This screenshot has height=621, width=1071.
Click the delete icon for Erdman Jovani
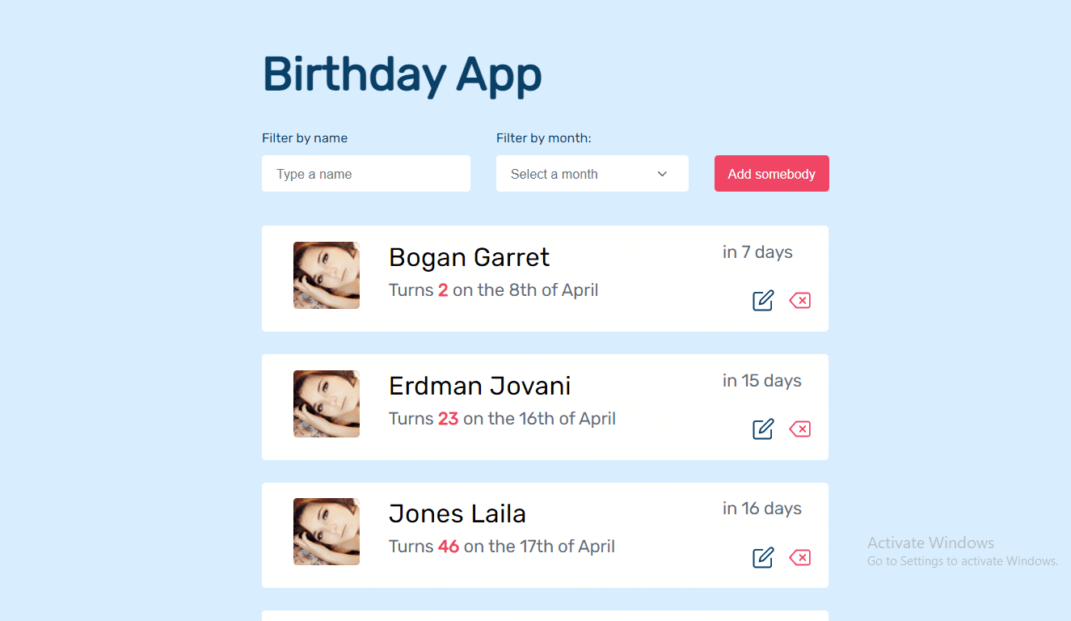[x=799, y=429]
